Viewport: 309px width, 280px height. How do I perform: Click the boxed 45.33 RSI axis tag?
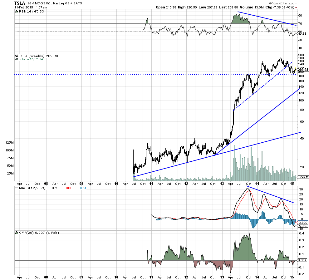(302, 34)
